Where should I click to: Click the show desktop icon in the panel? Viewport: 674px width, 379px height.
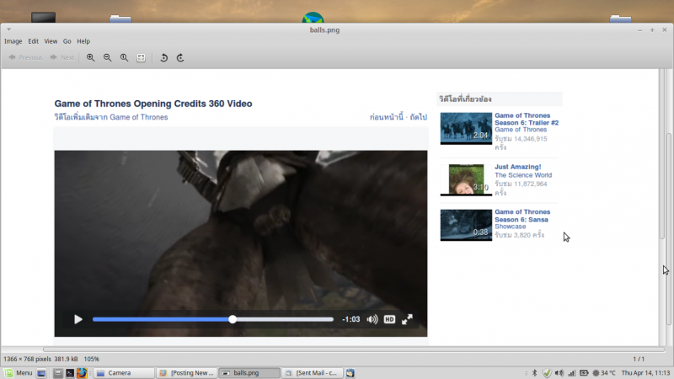[41, 373]
